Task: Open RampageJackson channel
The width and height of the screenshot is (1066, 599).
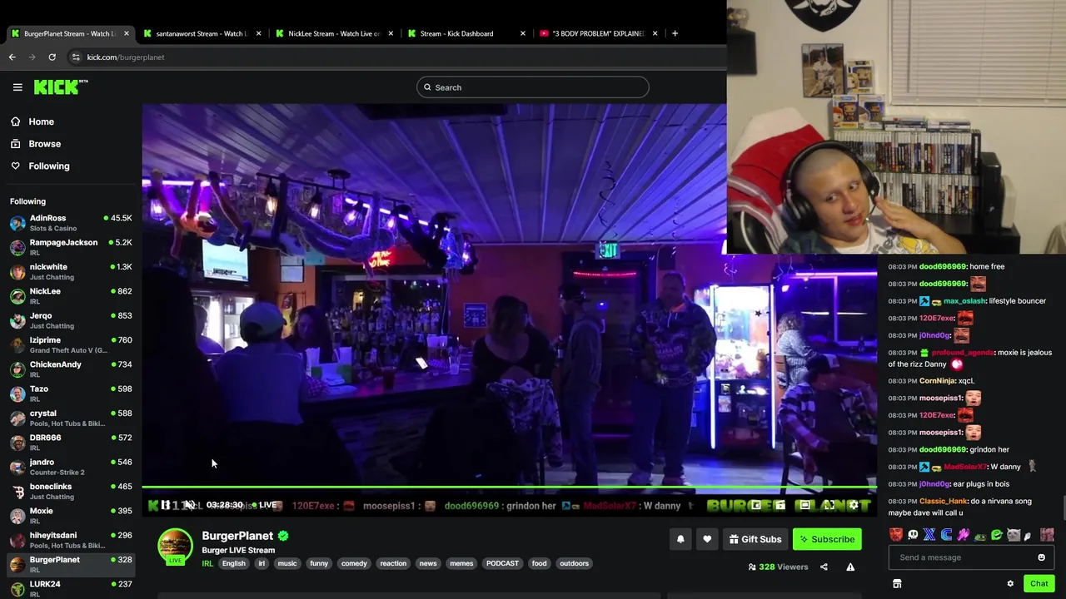Action: tap(71, 247)
